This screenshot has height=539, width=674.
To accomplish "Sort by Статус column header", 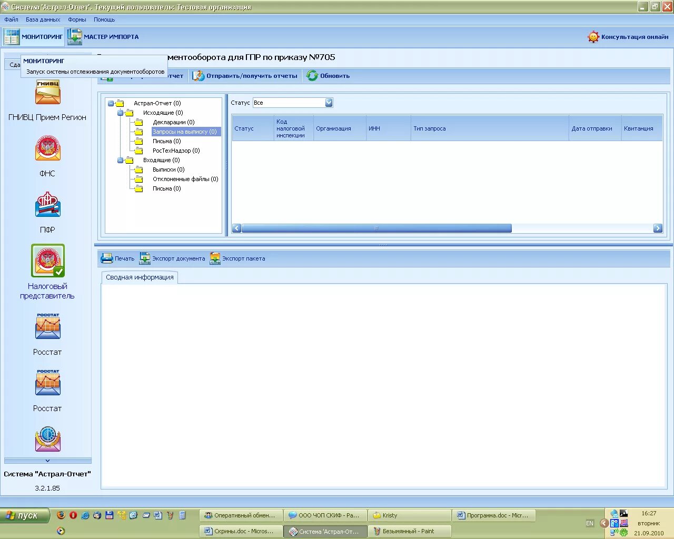I will click(x=253, y=128).
